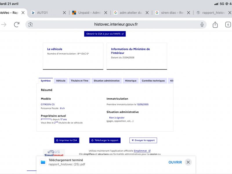Viewport: 232px width, 174px height.
Task: Click Obtenir le CSA à jour via l'ANTS
Action: point(105,34)
